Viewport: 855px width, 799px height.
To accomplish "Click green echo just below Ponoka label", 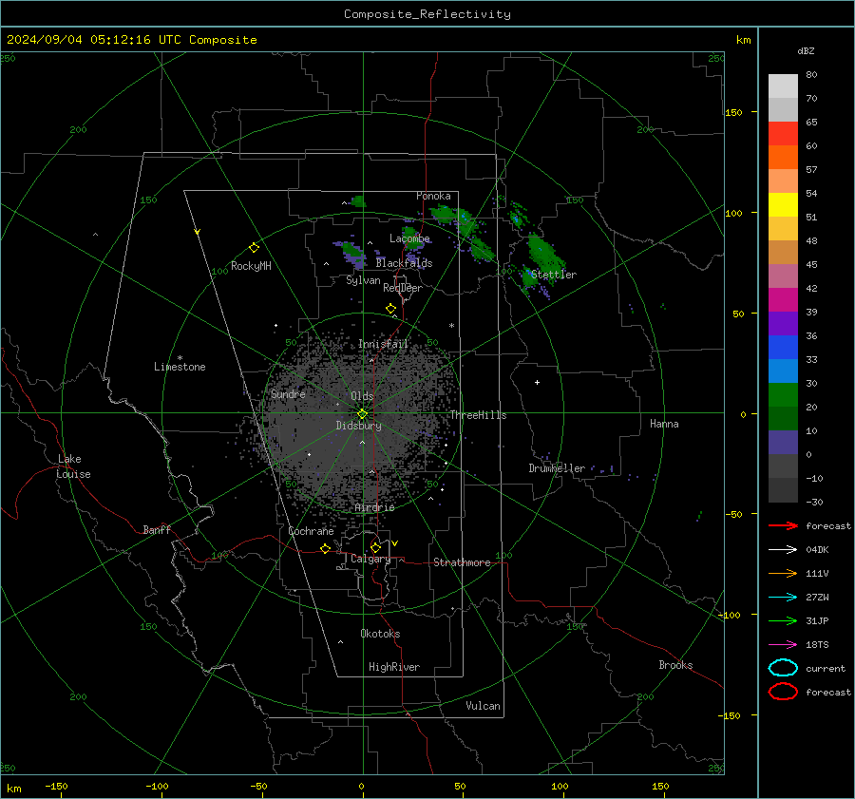I will click(445, 214).
